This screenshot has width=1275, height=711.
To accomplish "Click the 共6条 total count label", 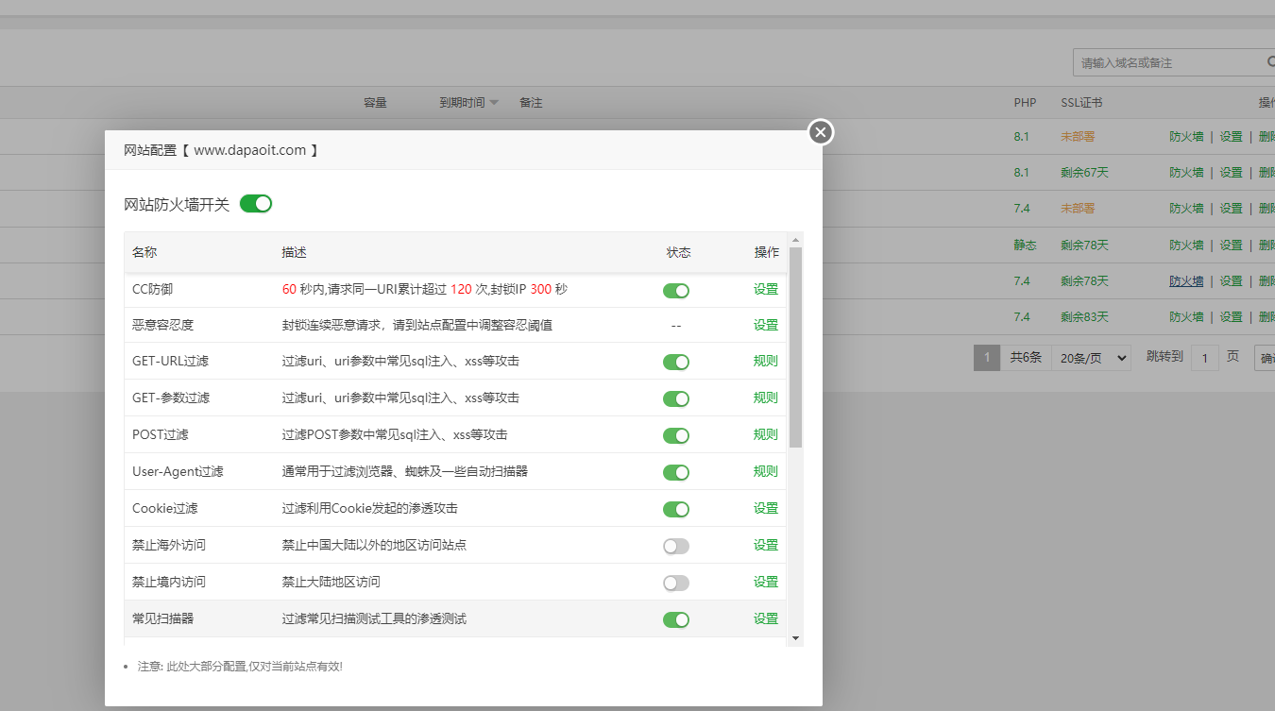I will coord(1026,358).
